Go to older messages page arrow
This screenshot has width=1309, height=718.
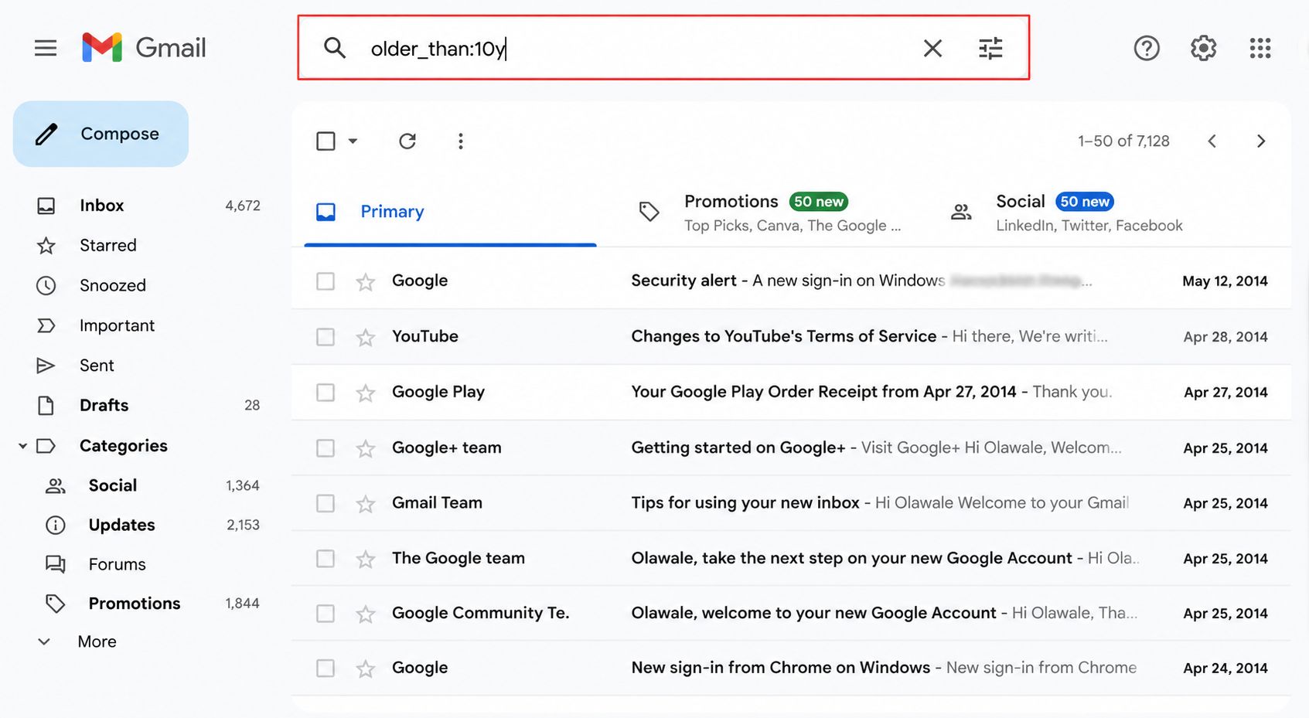coord(1261,141)
